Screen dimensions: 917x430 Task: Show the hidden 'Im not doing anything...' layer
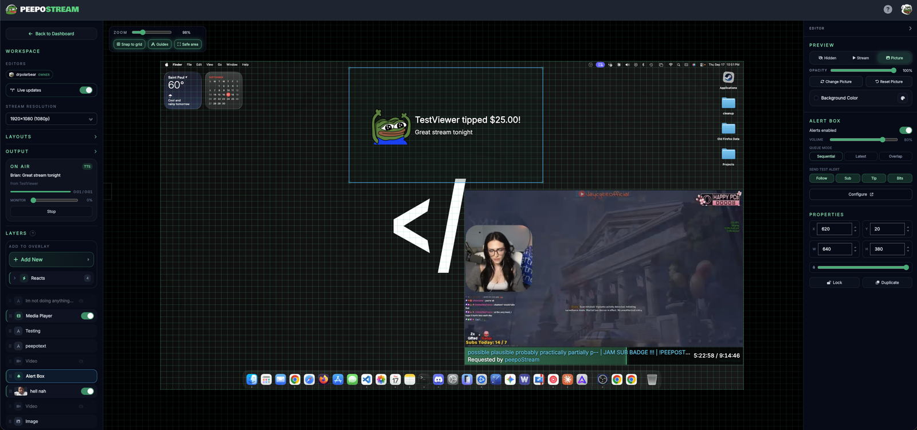81,301
